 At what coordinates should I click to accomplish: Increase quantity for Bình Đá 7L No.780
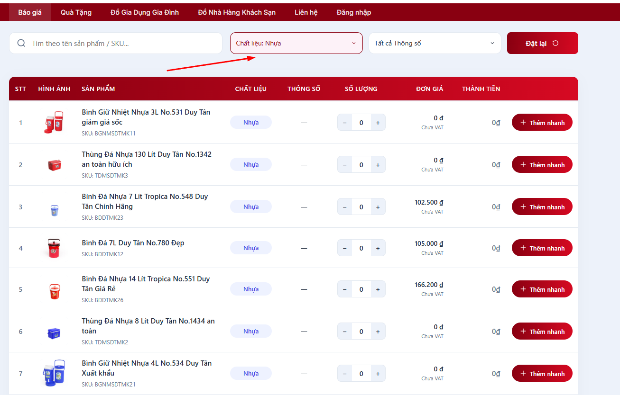378,248
